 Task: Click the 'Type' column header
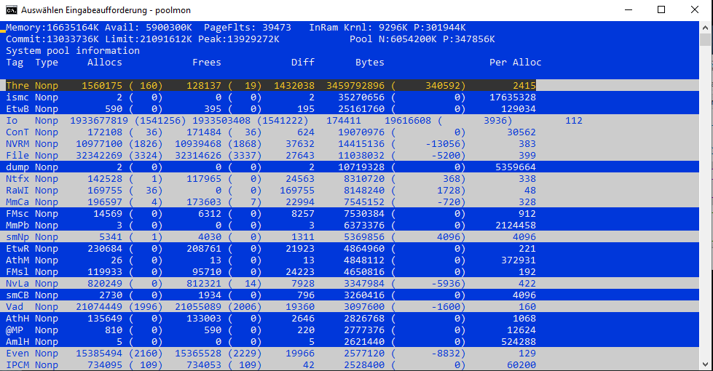tap(47, 63)
